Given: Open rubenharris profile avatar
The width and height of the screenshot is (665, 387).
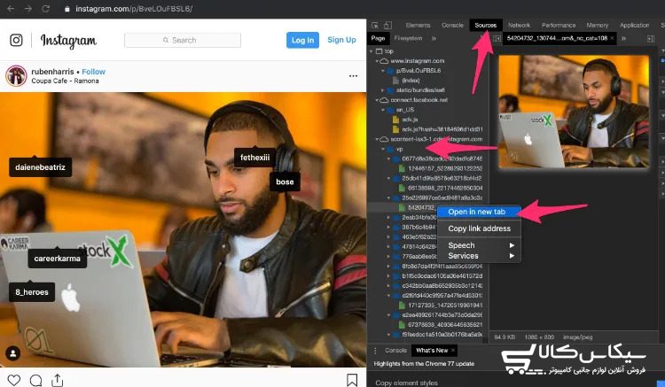Looking at the screenshot, I should 16,76.
